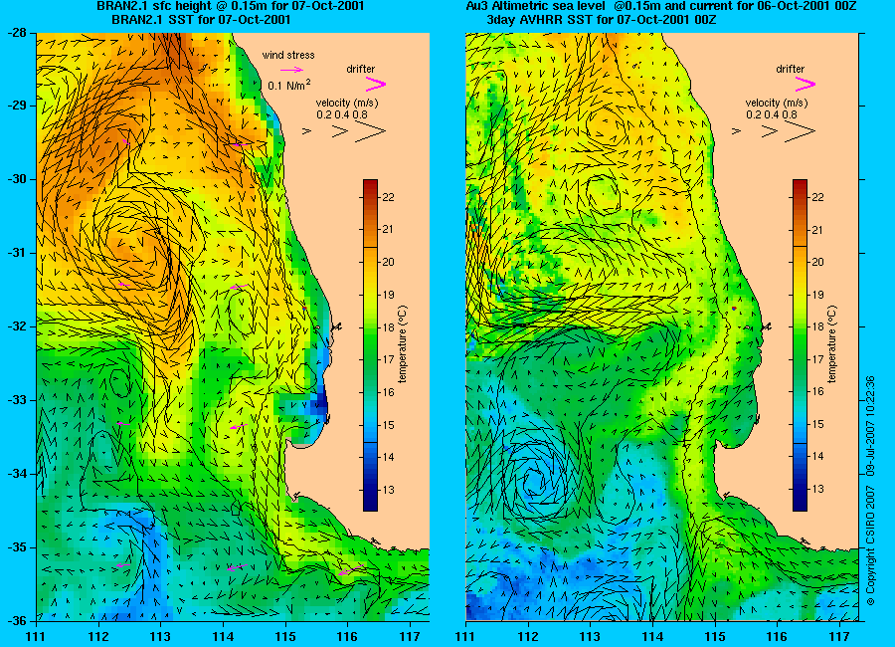Click 'temperature (°C)' label beside right colour bar
Screen dimensions: 895x647
click(x=831, y=344)
